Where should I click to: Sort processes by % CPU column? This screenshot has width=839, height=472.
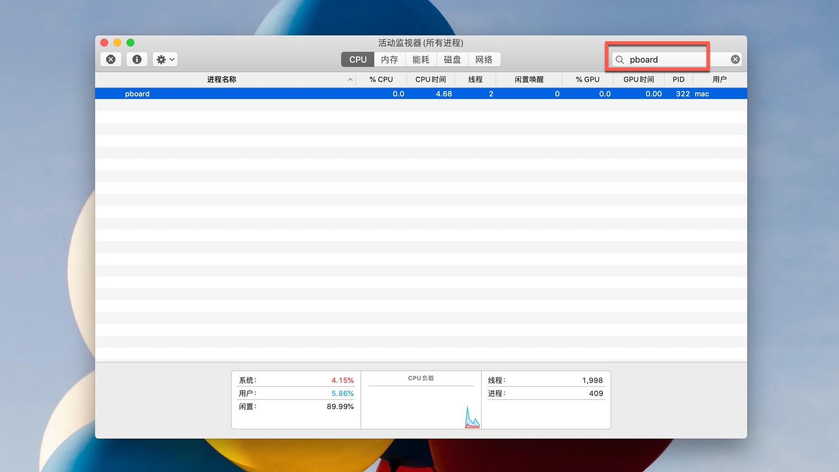pyautogui.click(x=381, y=80)
